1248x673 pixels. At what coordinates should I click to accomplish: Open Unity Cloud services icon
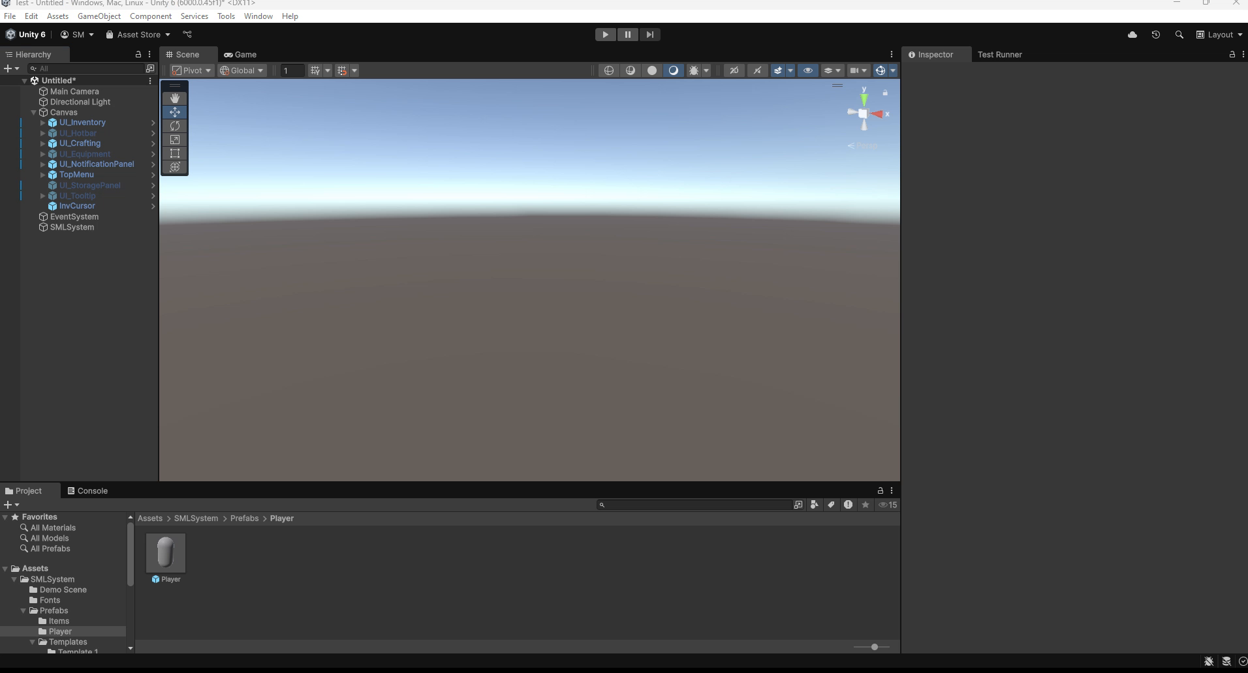click(1132, 35)
